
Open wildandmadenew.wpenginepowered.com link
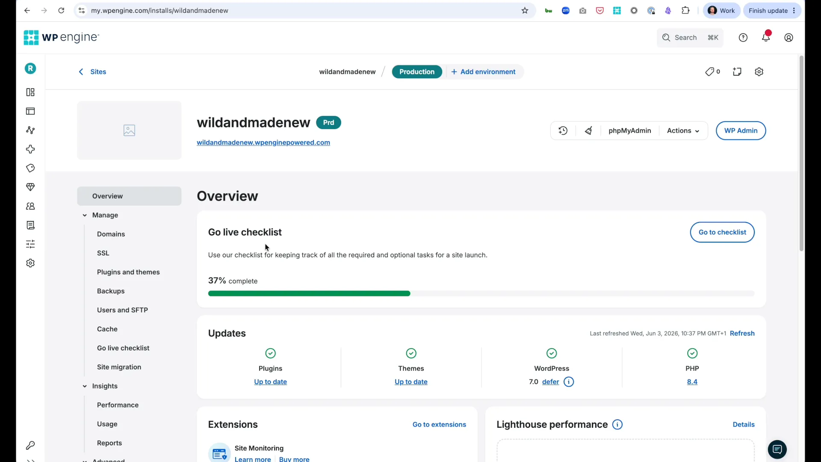click(263, 142)
